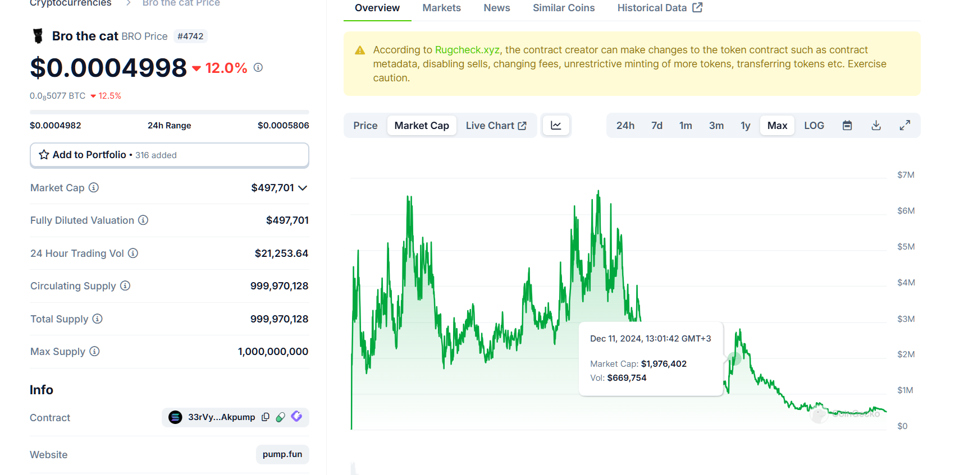The image size is (955, 475).
Task: Click the Total Supply info icon
Action: (x=98, y=319)
